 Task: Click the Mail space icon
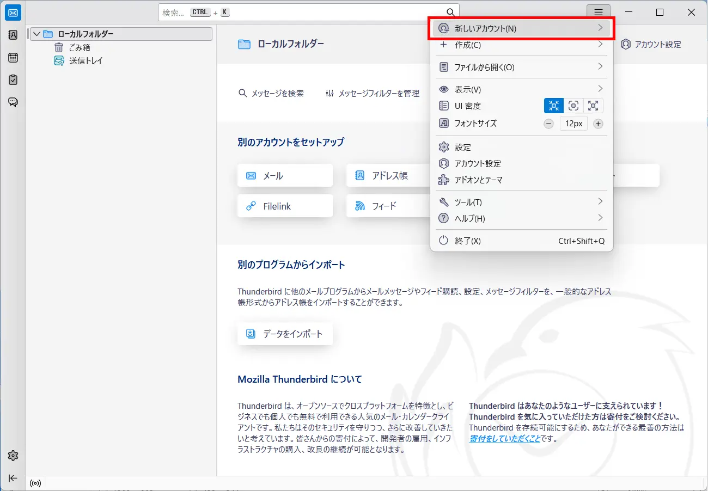pos(13,13)
